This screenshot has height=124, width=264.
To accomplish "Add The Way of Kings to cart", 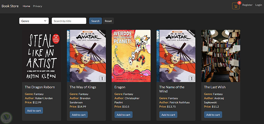I will click(x=79, y=115).
